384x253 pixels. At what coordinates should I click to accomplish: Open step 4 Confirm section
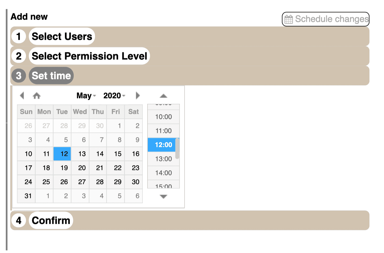tap(51, 220)
